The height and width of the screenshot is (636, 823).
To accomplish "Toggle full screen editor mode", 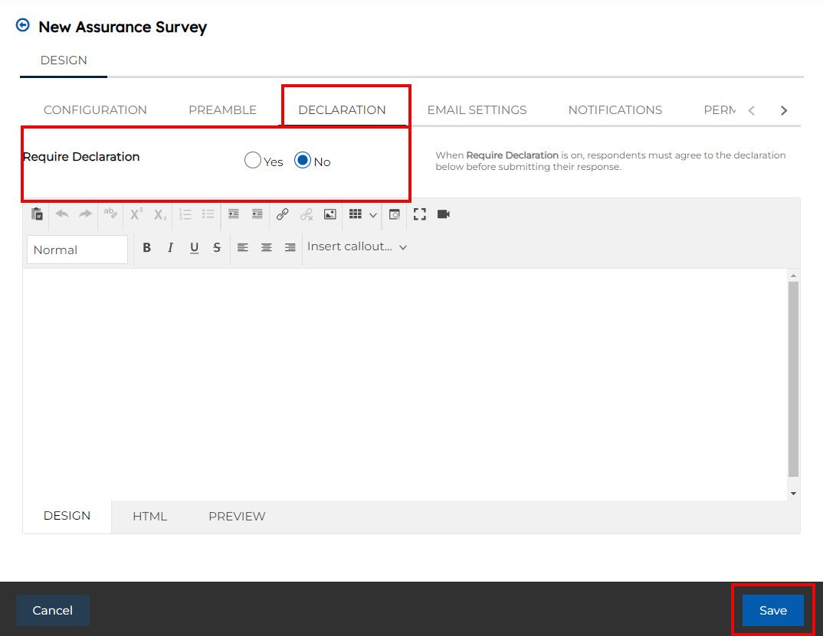I will click(419, 214).
